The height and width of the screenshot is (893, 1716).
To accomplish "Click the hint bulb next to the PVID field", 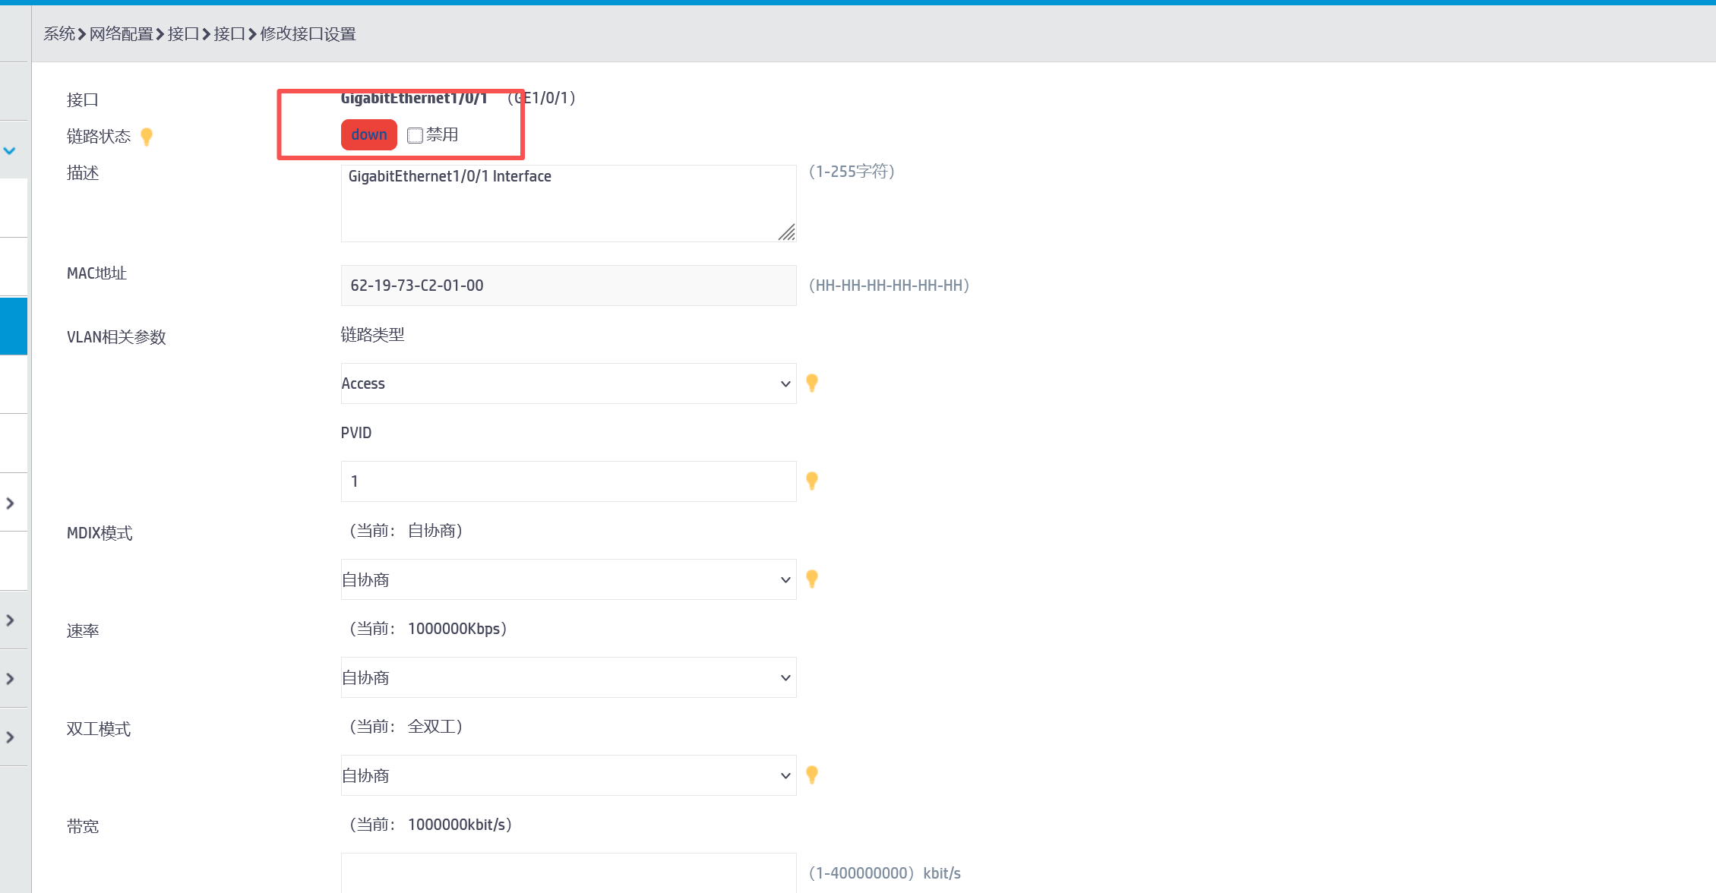I will (811, 481).
